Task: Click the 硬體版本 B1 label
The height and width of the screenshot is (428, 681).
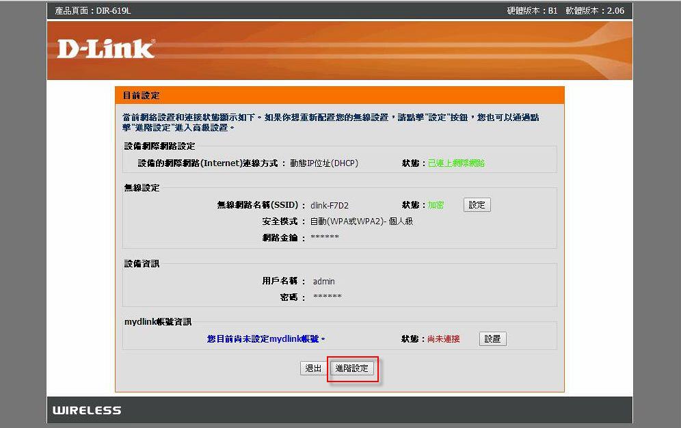Action: tap(532, 11)
